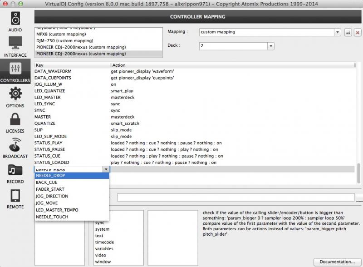Select the LED_QUANTIZE mapping row
This screenshot has width=363, height=267.
coord(195,91)
